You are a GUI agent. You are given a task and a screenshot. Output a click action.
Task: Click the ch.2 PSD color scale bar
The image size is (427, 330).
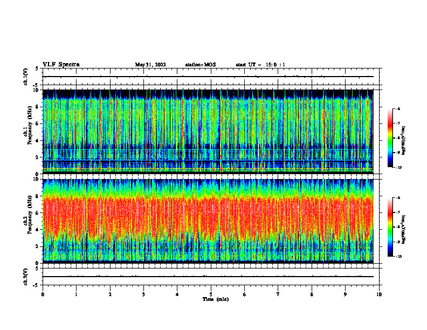tap(390, 227)
